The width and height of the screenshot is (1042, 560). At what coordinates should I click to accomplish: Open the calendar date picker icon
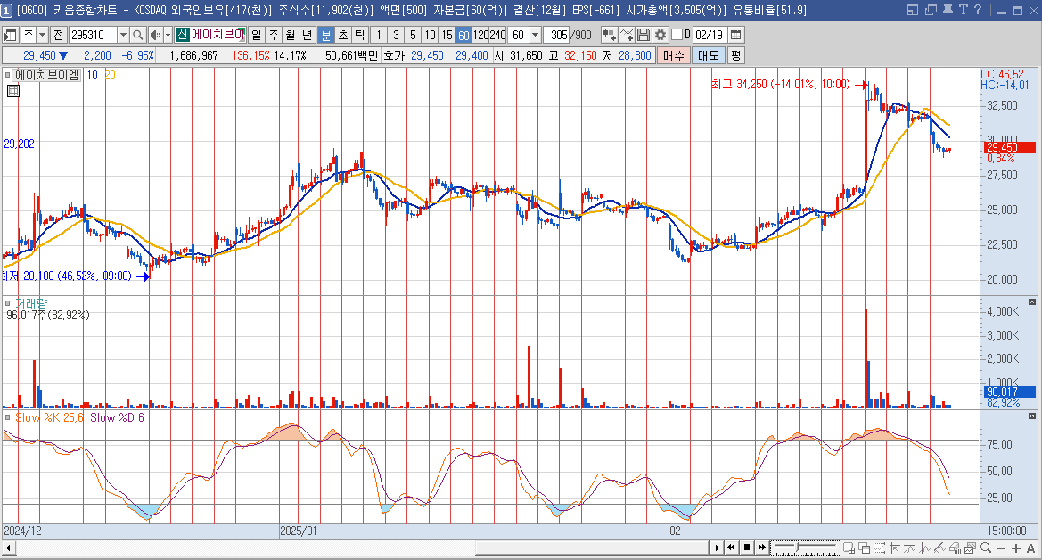coord(735,35)
